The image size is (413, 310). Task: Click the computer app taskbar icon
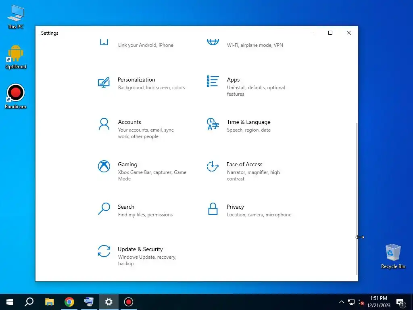click(89, 302)
